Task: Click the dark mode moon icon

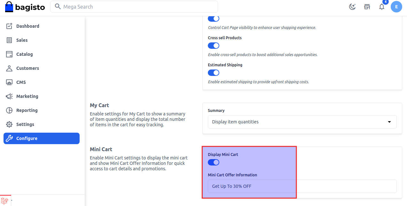Action: click(x=352, y=7)
